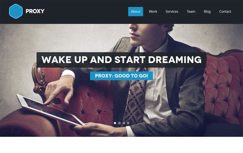Jump to the third slide indicator

coord(124,123)
